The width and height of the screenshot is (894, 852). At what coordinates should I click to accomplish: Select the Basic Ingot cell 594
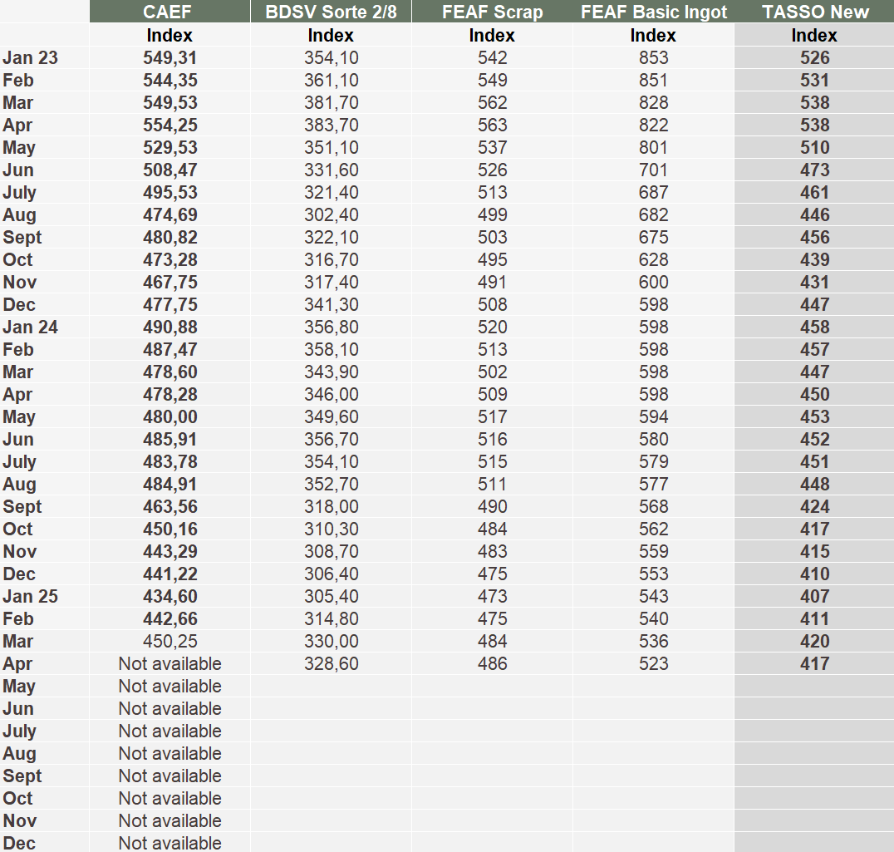(x=653, y=416)
